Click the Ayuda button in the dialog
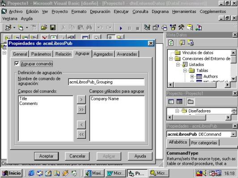Screen dimensions: 238x178 pyautogui.click(x=140, y=156)
